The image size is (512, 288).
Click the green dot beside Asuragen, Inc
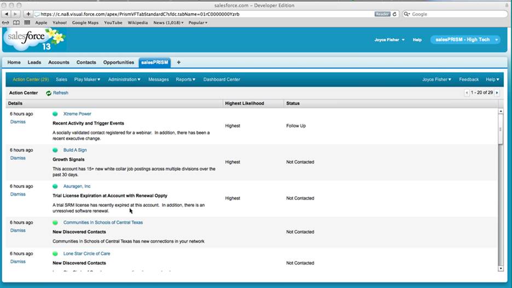point(55,186)
